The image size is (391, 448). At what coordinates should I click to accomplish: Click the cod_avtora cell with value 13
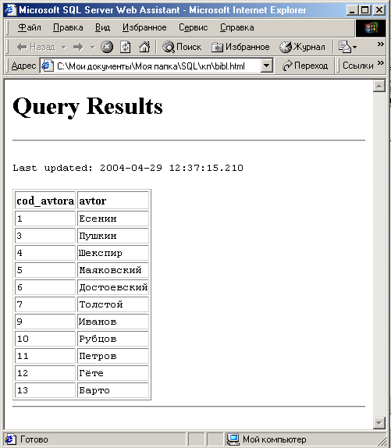[x=45, y=390]
